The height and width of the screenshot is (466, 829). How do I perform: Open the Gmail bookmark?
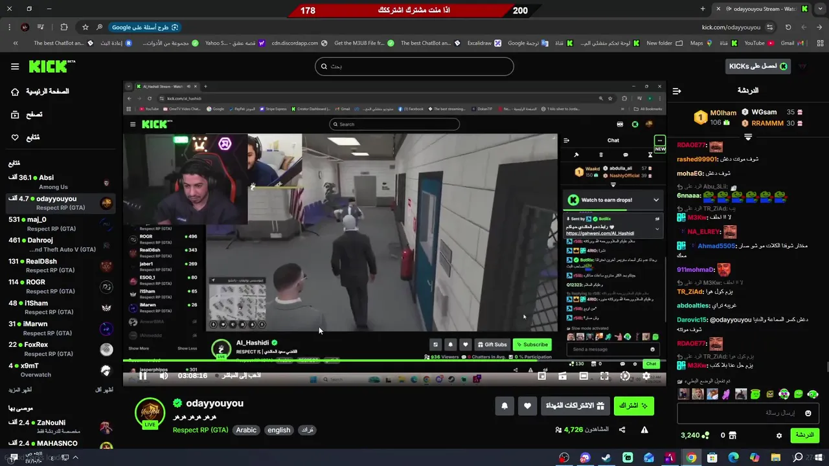[792, 43]
